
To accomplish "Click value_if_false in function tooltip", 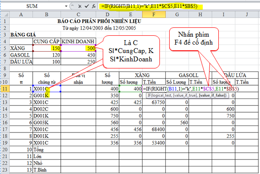I will (213, 95).
